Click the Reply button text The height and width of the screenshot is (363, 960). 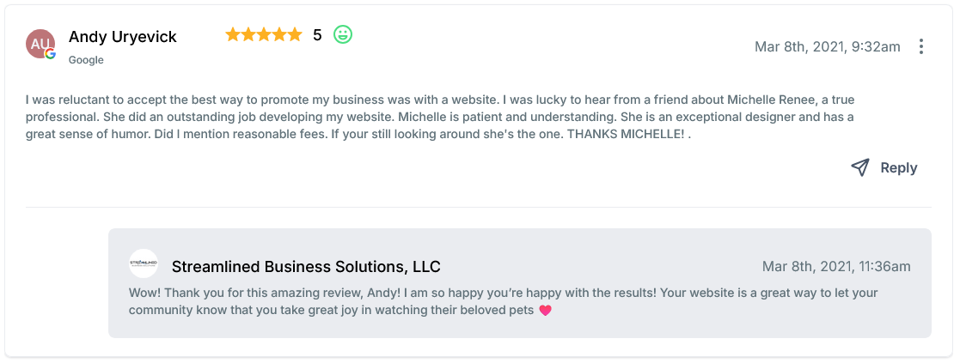[898, 168]
